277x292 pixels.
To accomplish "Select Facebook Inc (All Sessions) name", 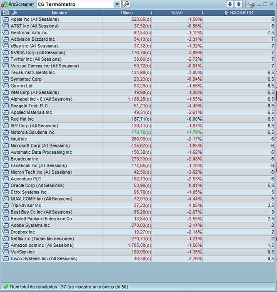I will [x=39, y=166].
